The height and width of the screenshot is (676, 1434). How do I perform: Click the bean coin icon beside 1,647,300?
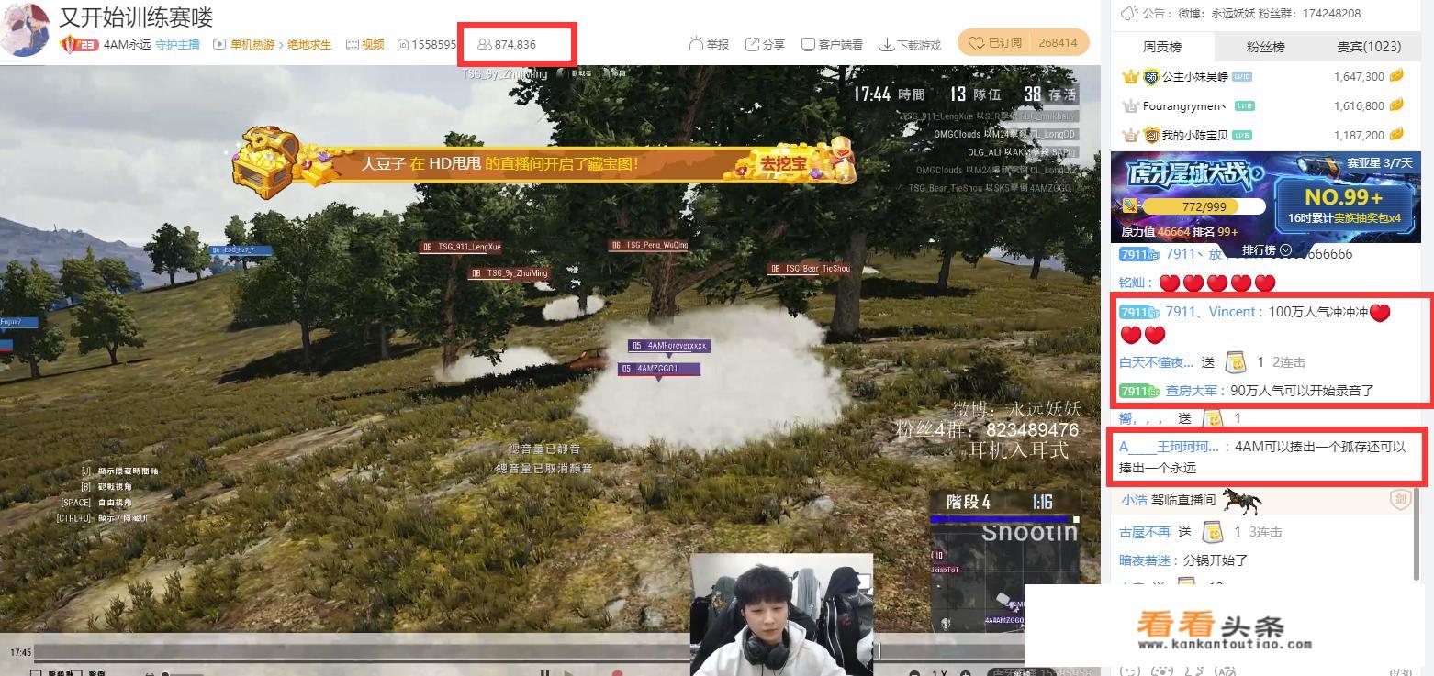[x=1396, y=76]
